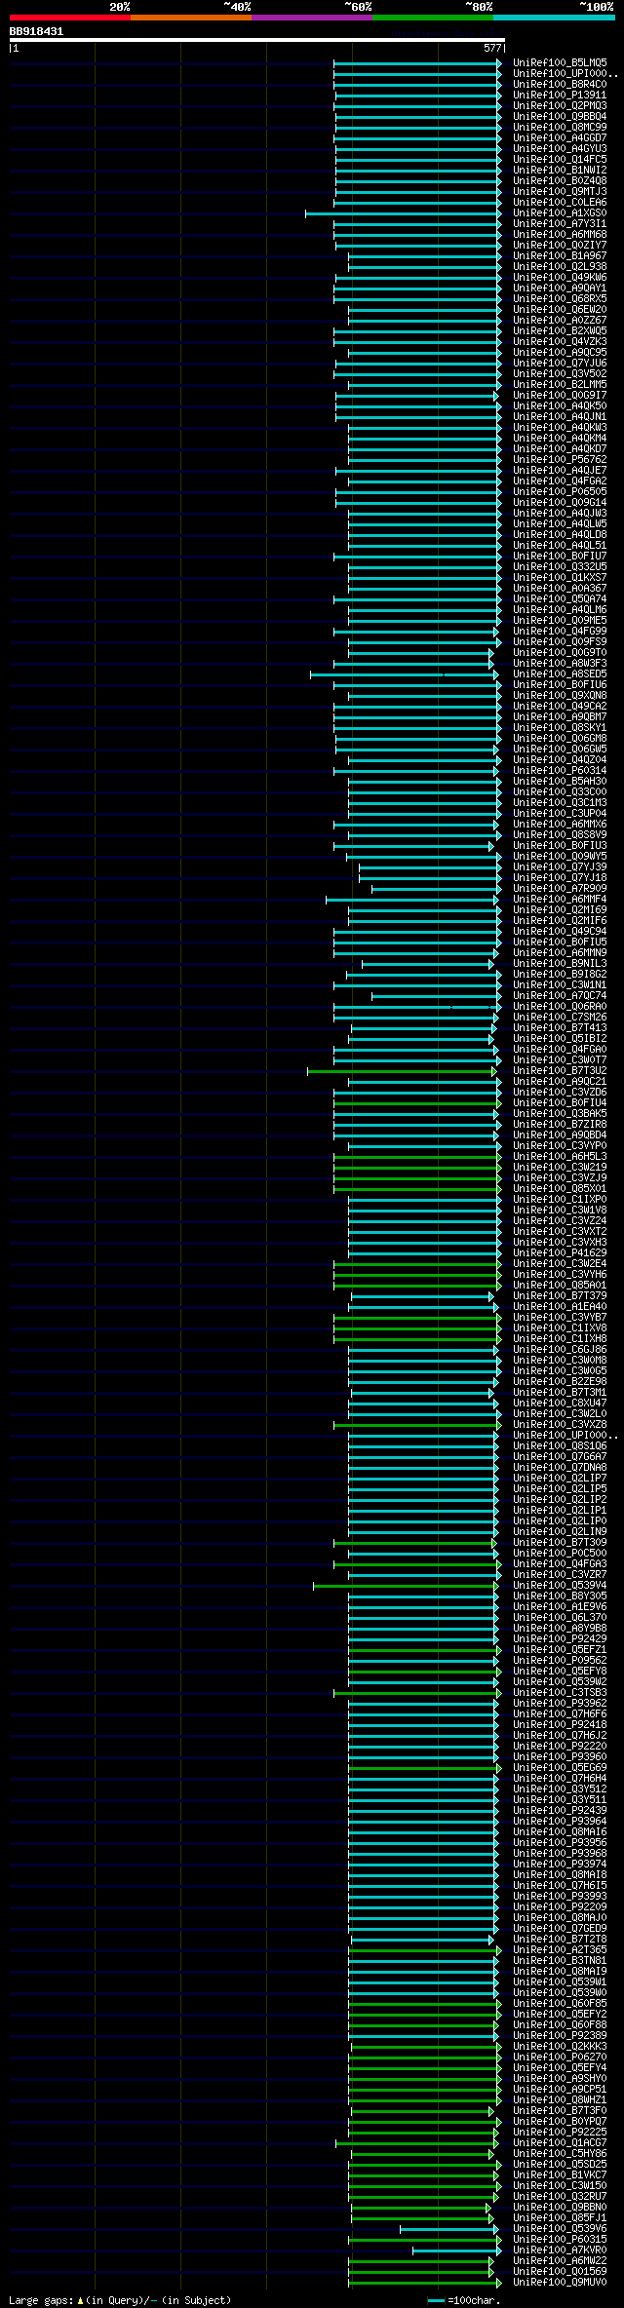The image size is (624, 2308).
Task: Select the UniRef100_A9SHY0 label
Action: [560, 2078]
